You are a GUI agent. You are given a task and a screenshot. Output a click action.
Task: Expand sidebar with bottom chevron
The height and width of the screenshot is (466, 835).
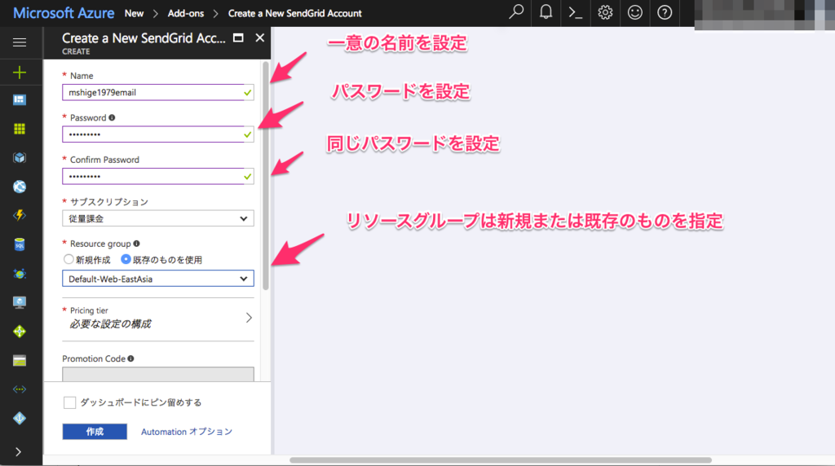19,452
